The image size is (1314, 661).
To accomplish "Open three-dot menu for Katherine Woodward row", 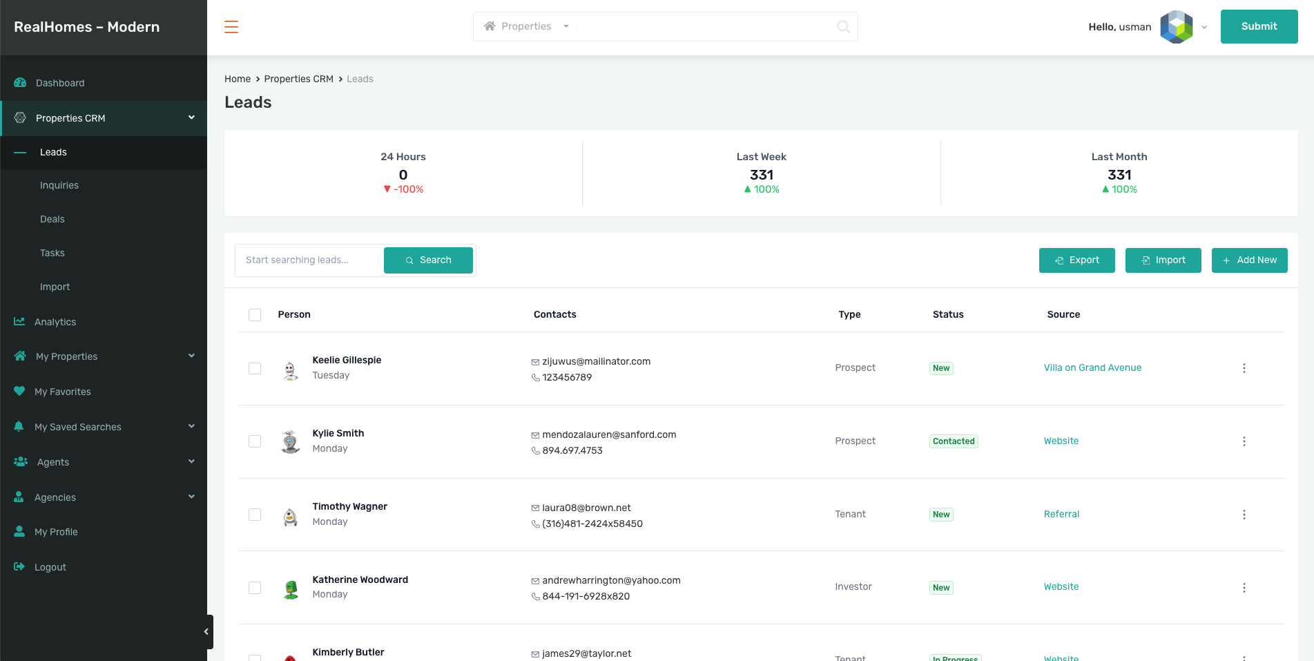I will point(1244,588).
